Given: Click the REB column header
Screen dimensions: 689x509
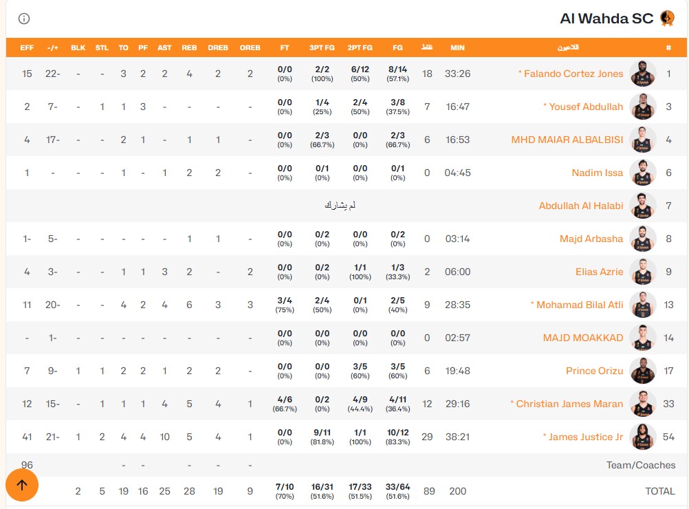Looking at the screenshot, I should pos(189,47).
